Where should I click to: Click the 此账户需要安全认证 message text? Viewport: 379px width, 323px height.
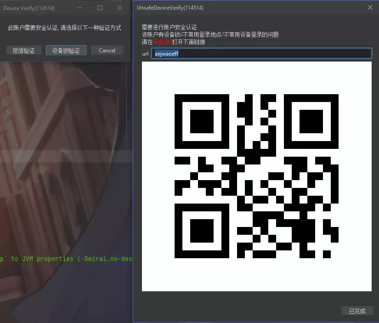coord(64,28)
